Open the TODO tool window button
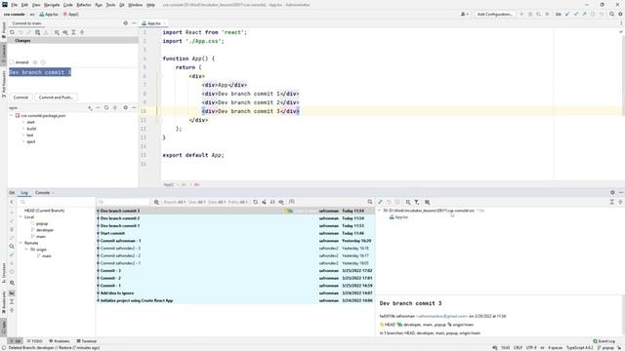Image resolution: width=625 pixels, height=351 pixels. (35, 341)
